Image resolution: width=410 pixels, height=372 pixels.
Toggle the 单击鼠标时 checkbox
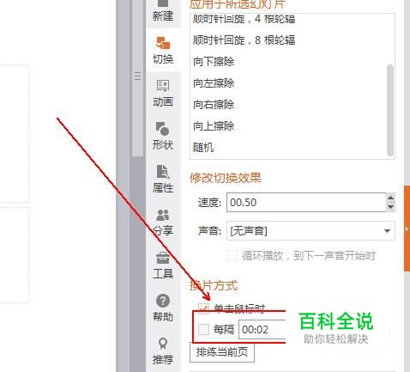(203, 308)
